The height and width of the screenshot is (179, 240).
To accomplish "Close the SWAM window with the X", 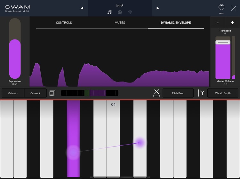I will point(234,8).
